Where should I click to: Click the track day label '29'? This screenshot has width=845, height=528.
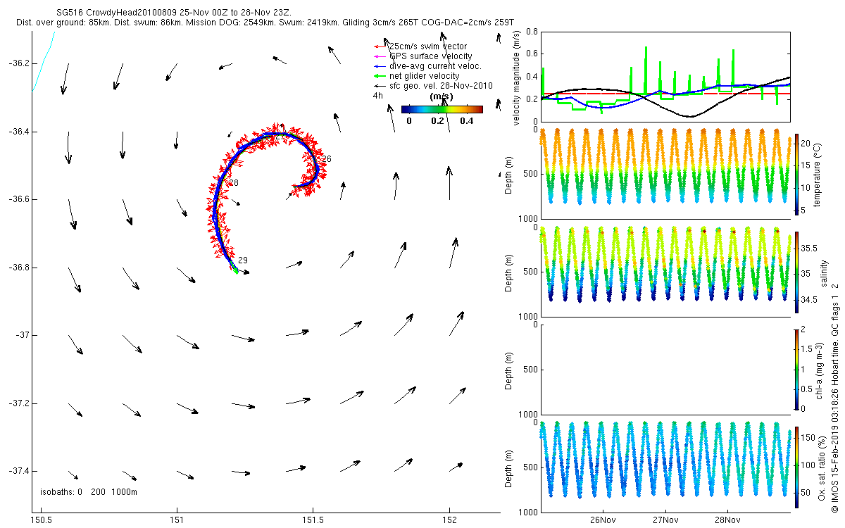click(x=242, y=260)
